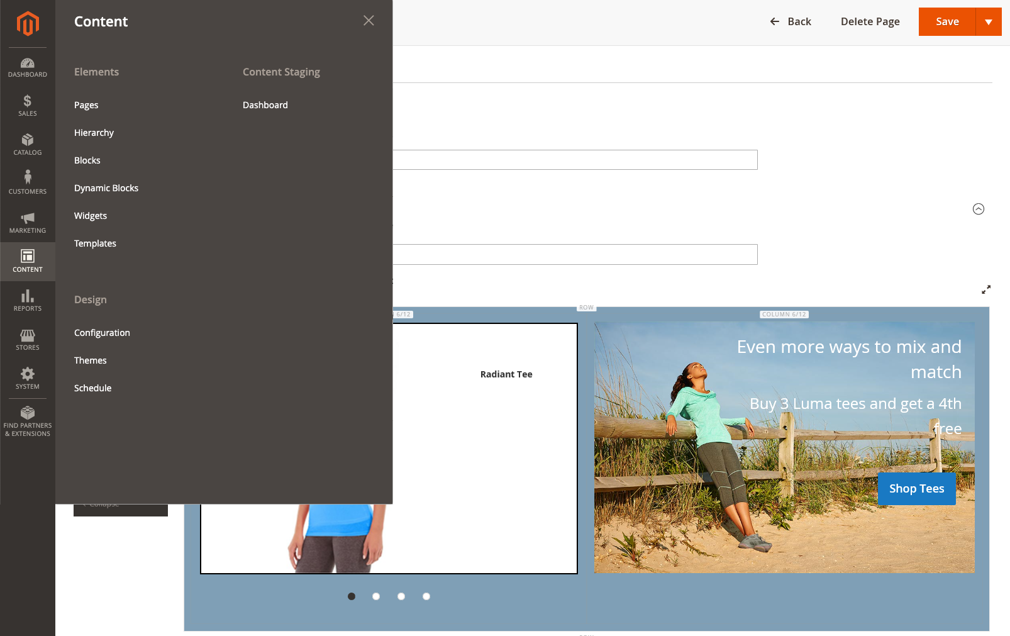The image size is (1010, 636).
Task: Click 'Buy 3 Luma tees' banner text
Action: pyautogui.click(x=855, y=416)
